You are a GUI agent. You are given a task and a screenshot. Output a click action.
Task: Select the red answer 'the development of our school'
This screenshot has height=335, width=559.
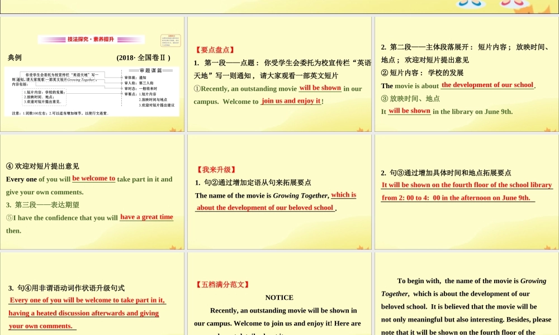[x=487, y=85]
